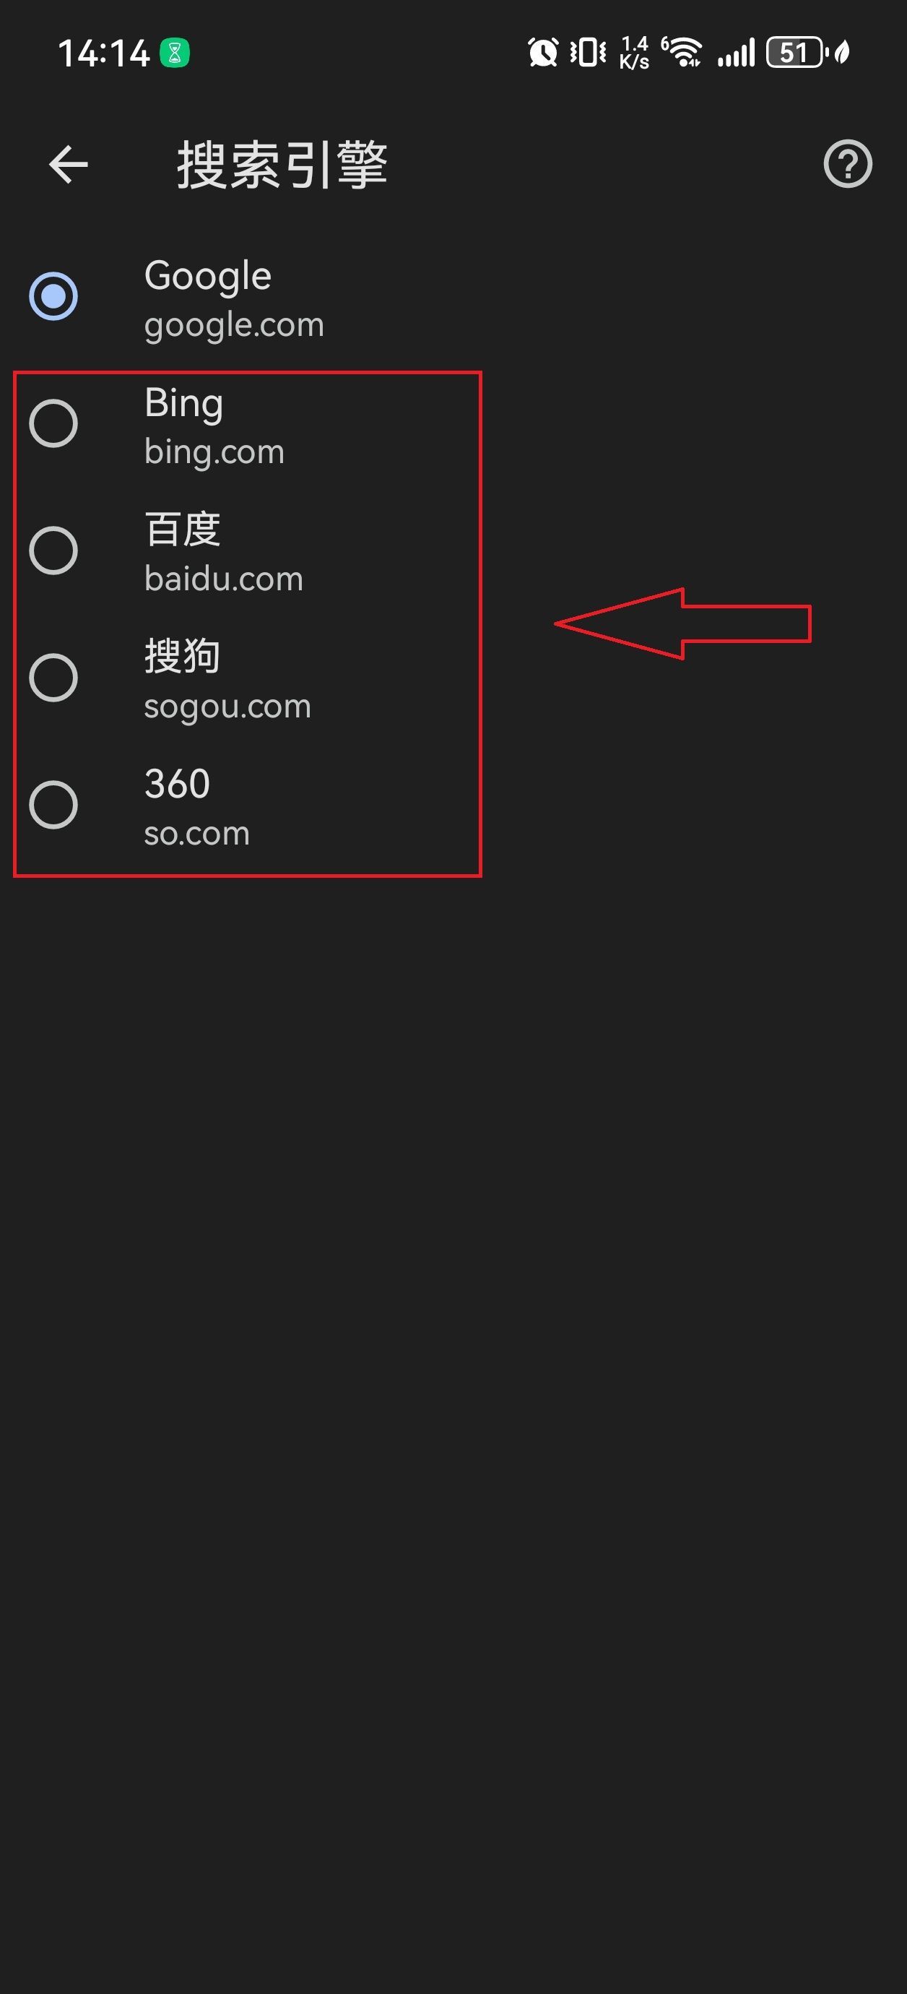
Task: Select the Google radio button
Action: coord(53,295)
